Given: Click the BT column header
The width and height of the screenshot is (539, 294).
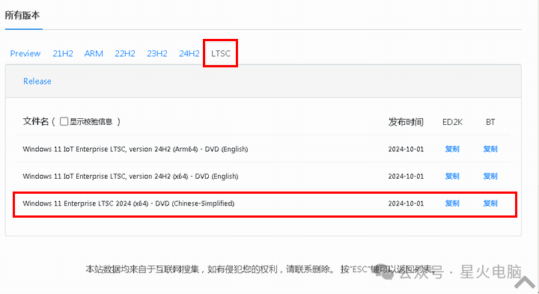Looking at the screenshot, I should click(x=490, y=122).
